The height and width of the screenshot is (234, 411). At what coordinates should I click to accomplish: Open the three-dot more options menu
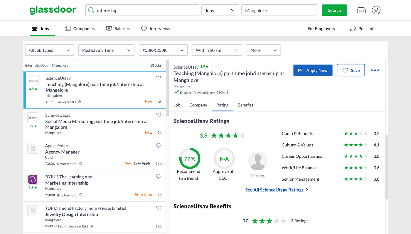[x=375, y=70]
